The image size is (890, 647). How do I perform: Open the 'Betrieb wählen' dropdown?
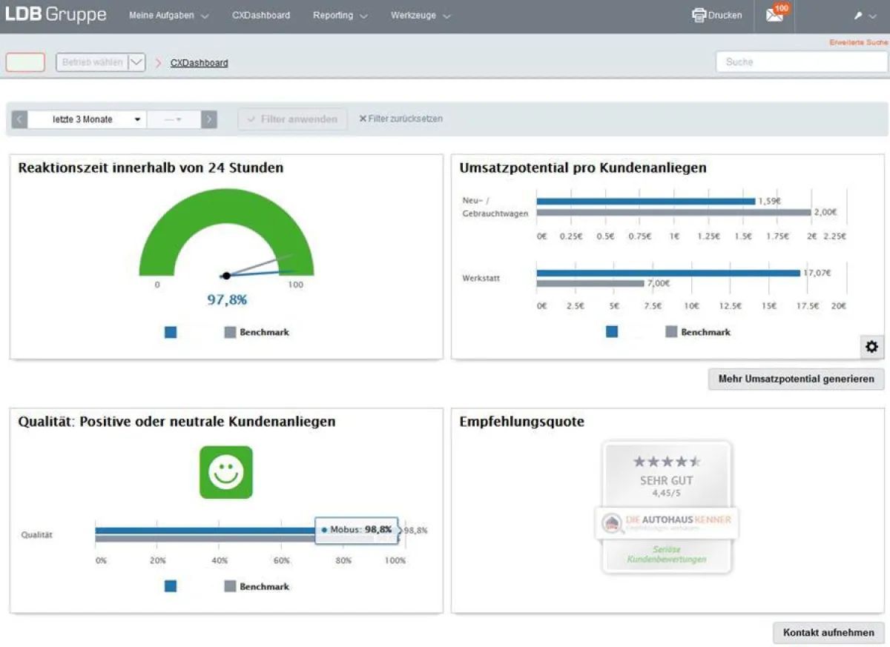100,63
